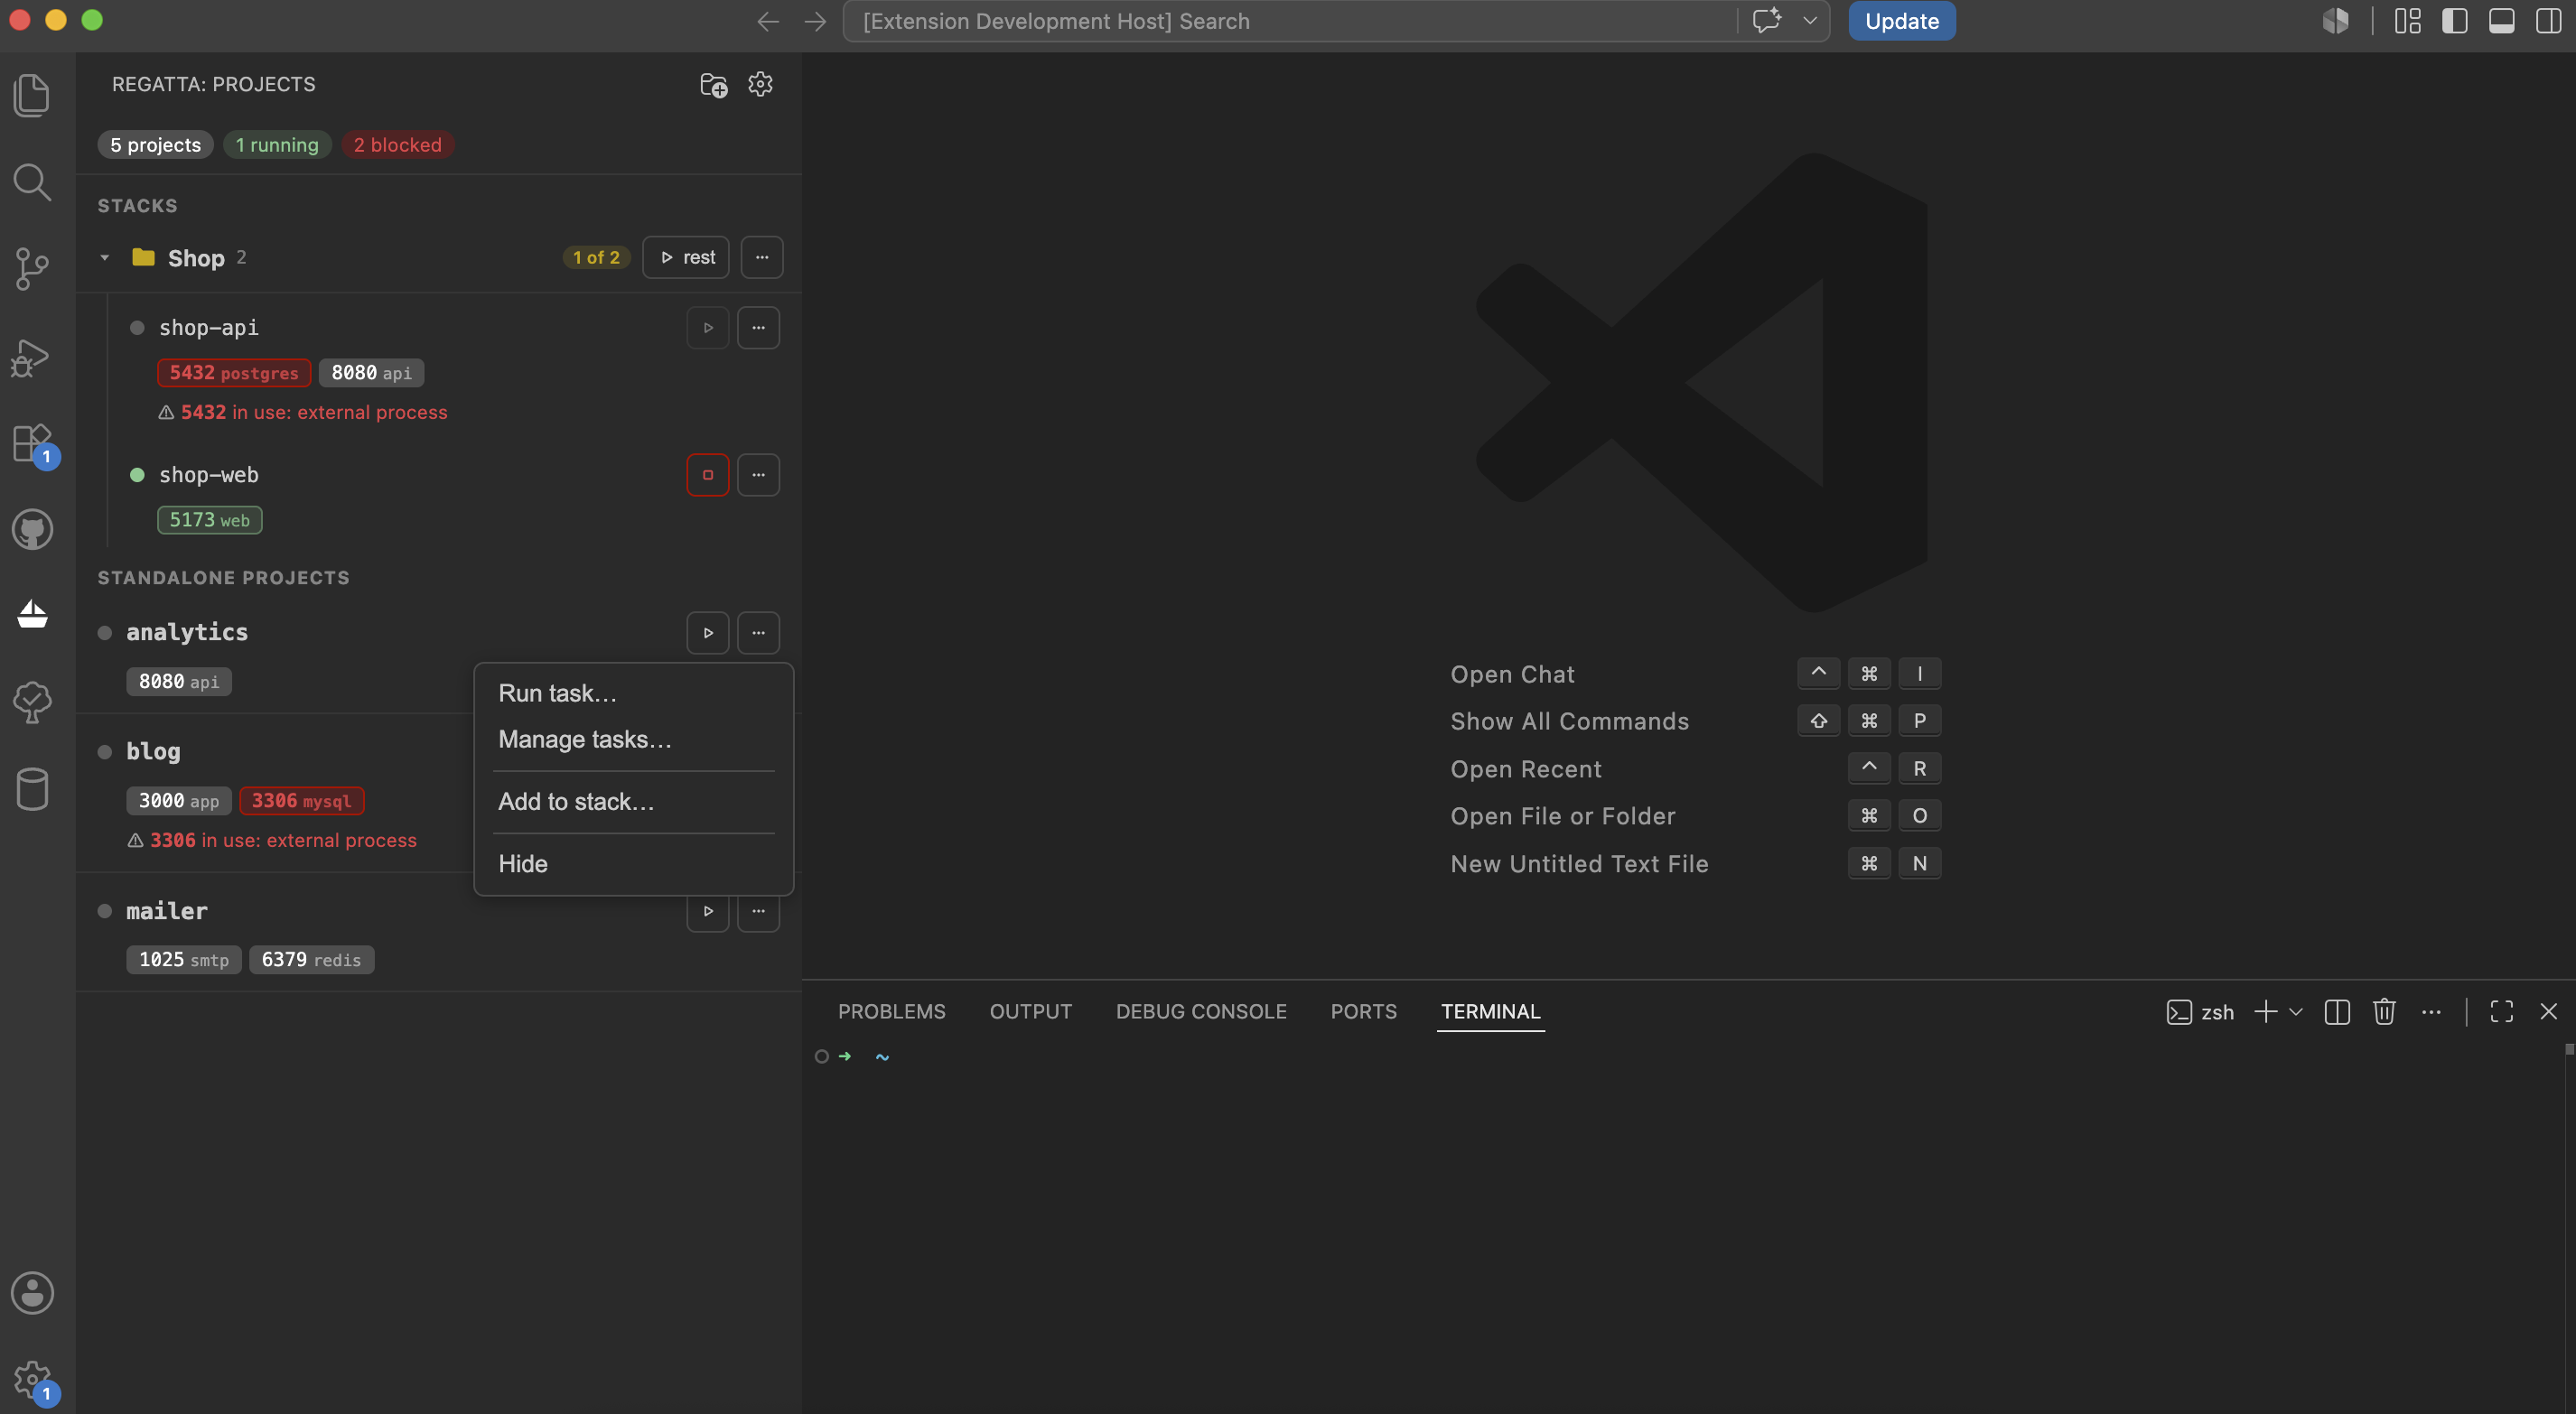Open new terminal profile dropdown
The image size is (2576, 1414).
pyautogui.click(x=2296, y=1012)
